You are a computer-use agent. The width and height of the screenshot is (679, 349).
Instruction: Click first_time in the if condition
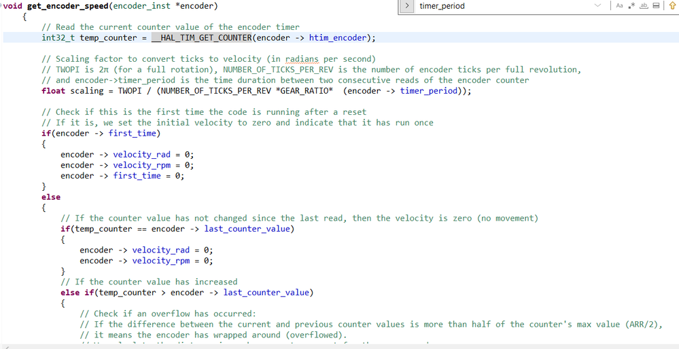click(132, 133)
